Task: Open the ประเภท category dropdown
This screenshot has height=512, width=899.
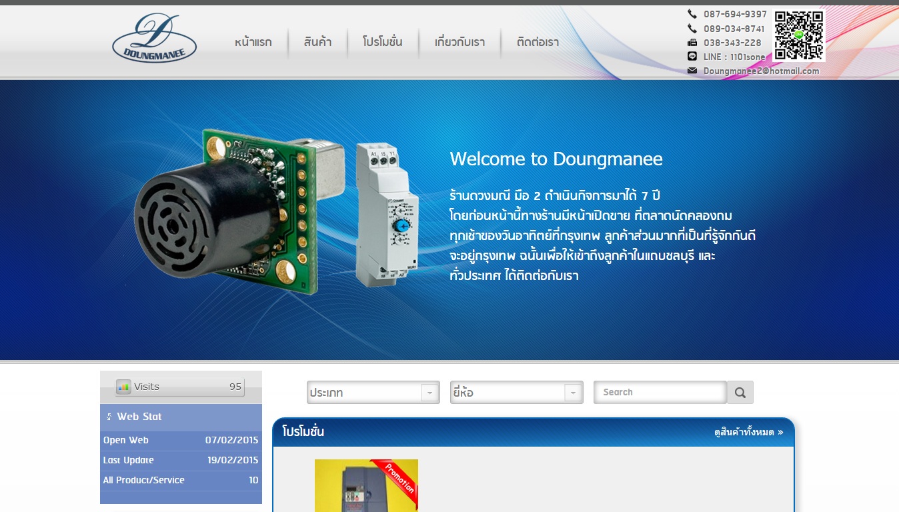Action: [x=373, y=393]
